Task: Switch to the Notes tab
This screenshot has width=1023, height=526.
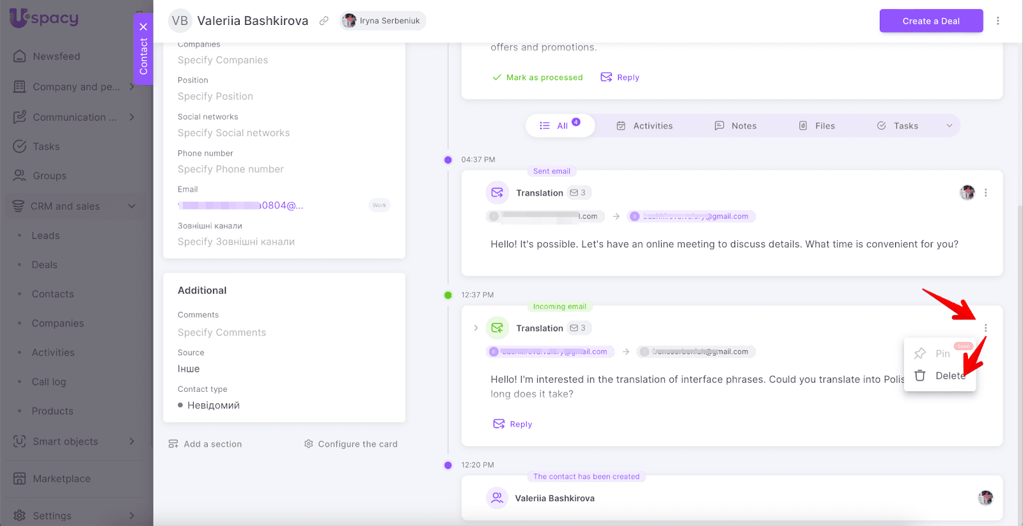Action: coord(735,126)
